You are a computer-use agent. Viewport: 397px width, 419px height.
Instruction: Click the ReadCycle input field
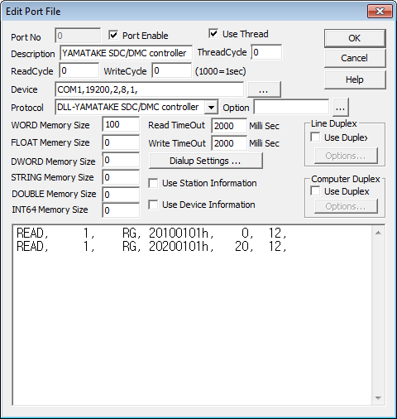click(x=79, y=70)
